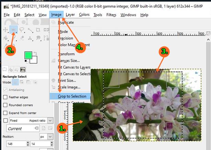Screen dimensions: 211x150
Task: Swap foreground and background colors
Action: click(35, 53)
